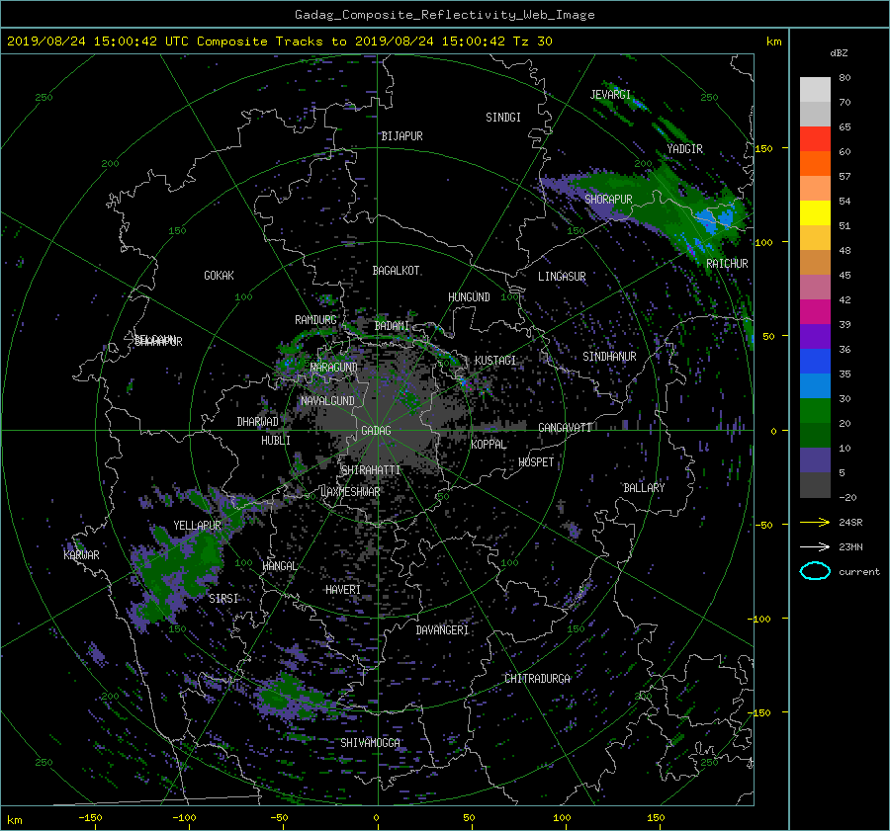The height and width of the screenshot is (831, 890).
Task: Click the CHITRADURGA city label
Action: pyautogui.click(x=537, y=679)
